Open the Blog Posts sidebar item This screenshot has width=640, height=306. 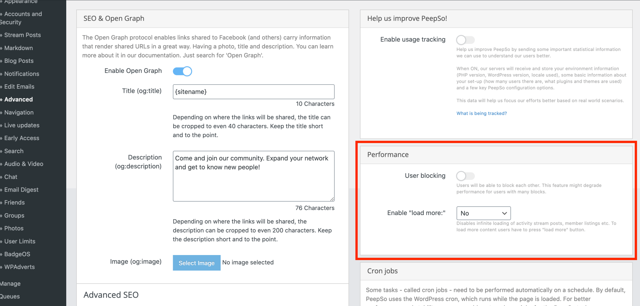[x=19, y=61]
